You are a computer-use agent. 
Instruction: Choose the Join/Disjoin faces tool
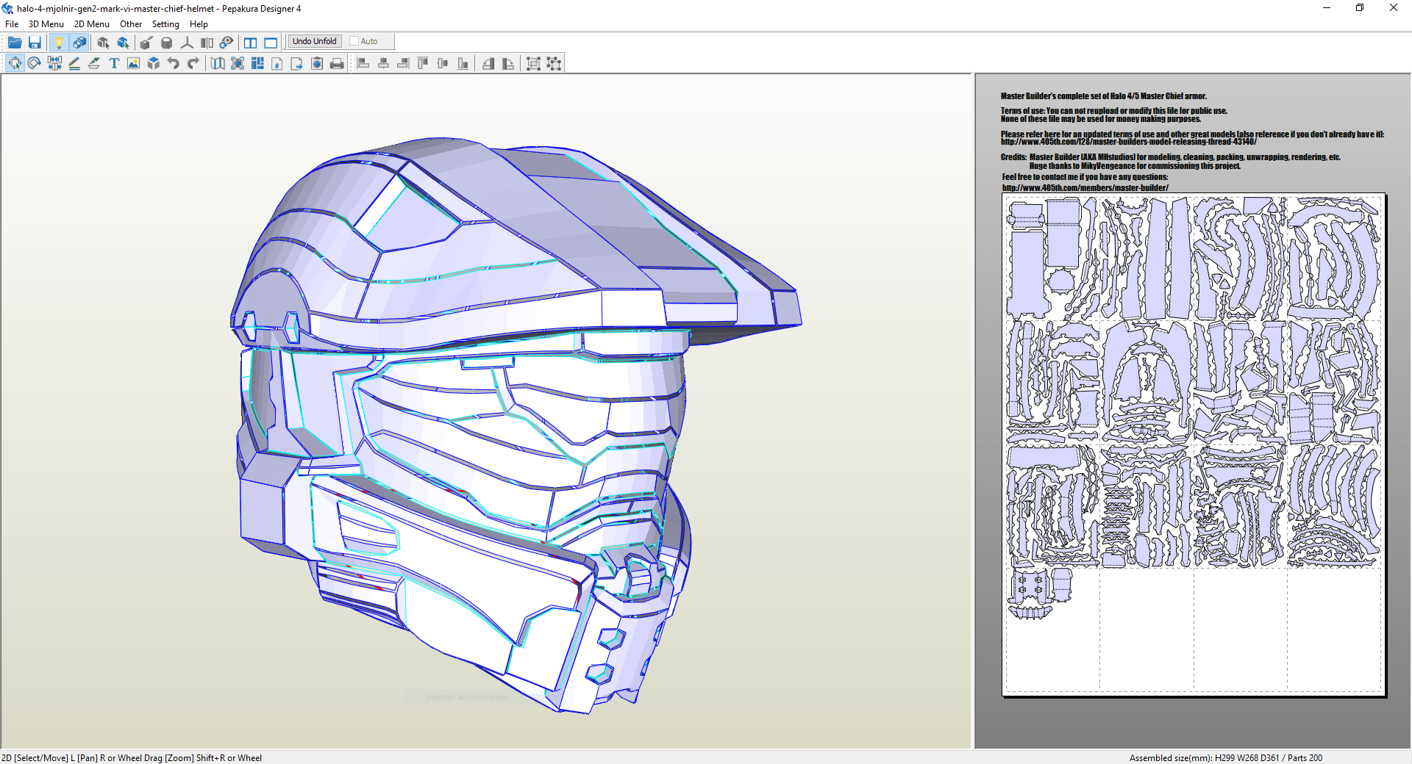click(x=54, y=63)
